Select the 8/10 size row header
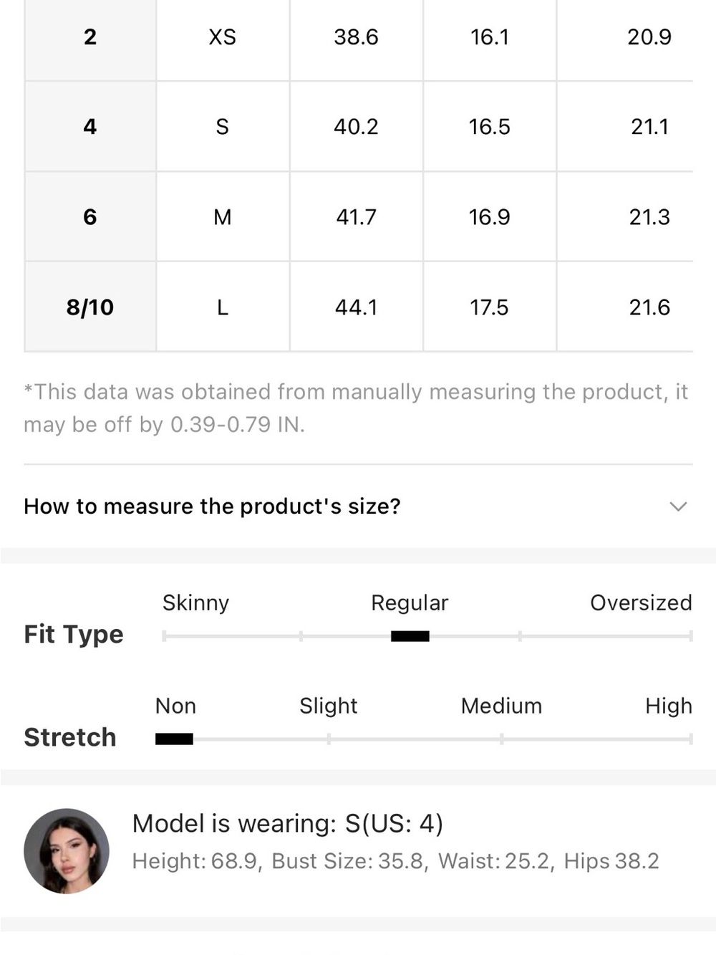716x955 pixels. click(90, 307)
